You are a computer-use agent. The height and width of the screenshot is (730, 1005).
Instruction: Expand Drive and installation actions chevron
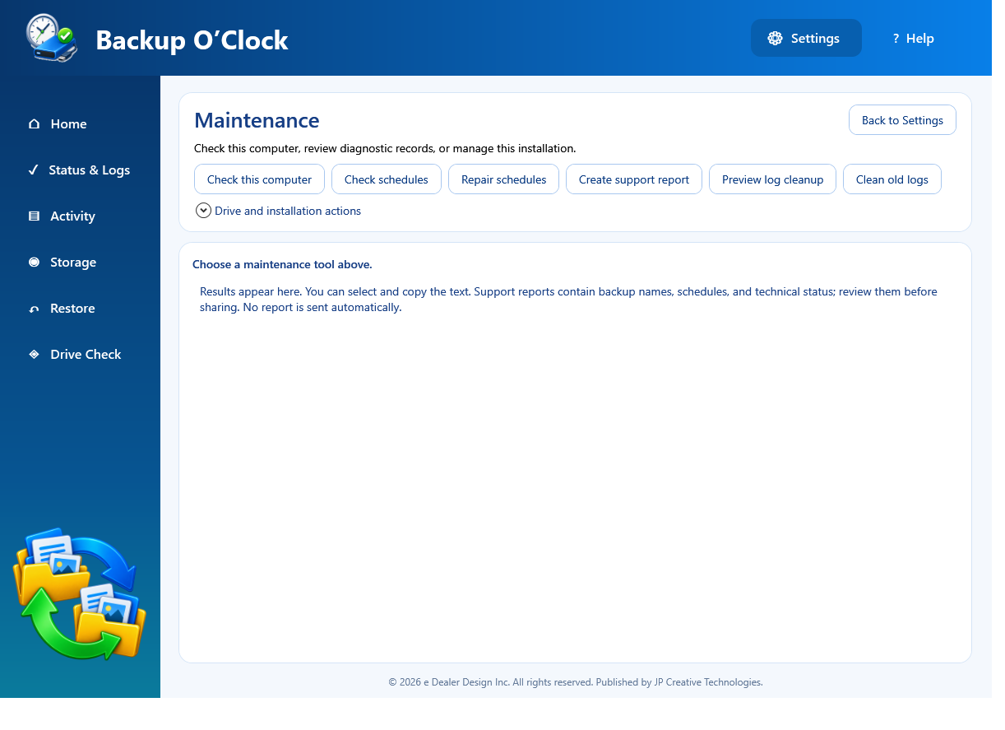203,211
